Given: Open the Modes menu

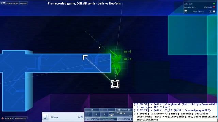Looking at the screenshot, I should click(9, 118).
